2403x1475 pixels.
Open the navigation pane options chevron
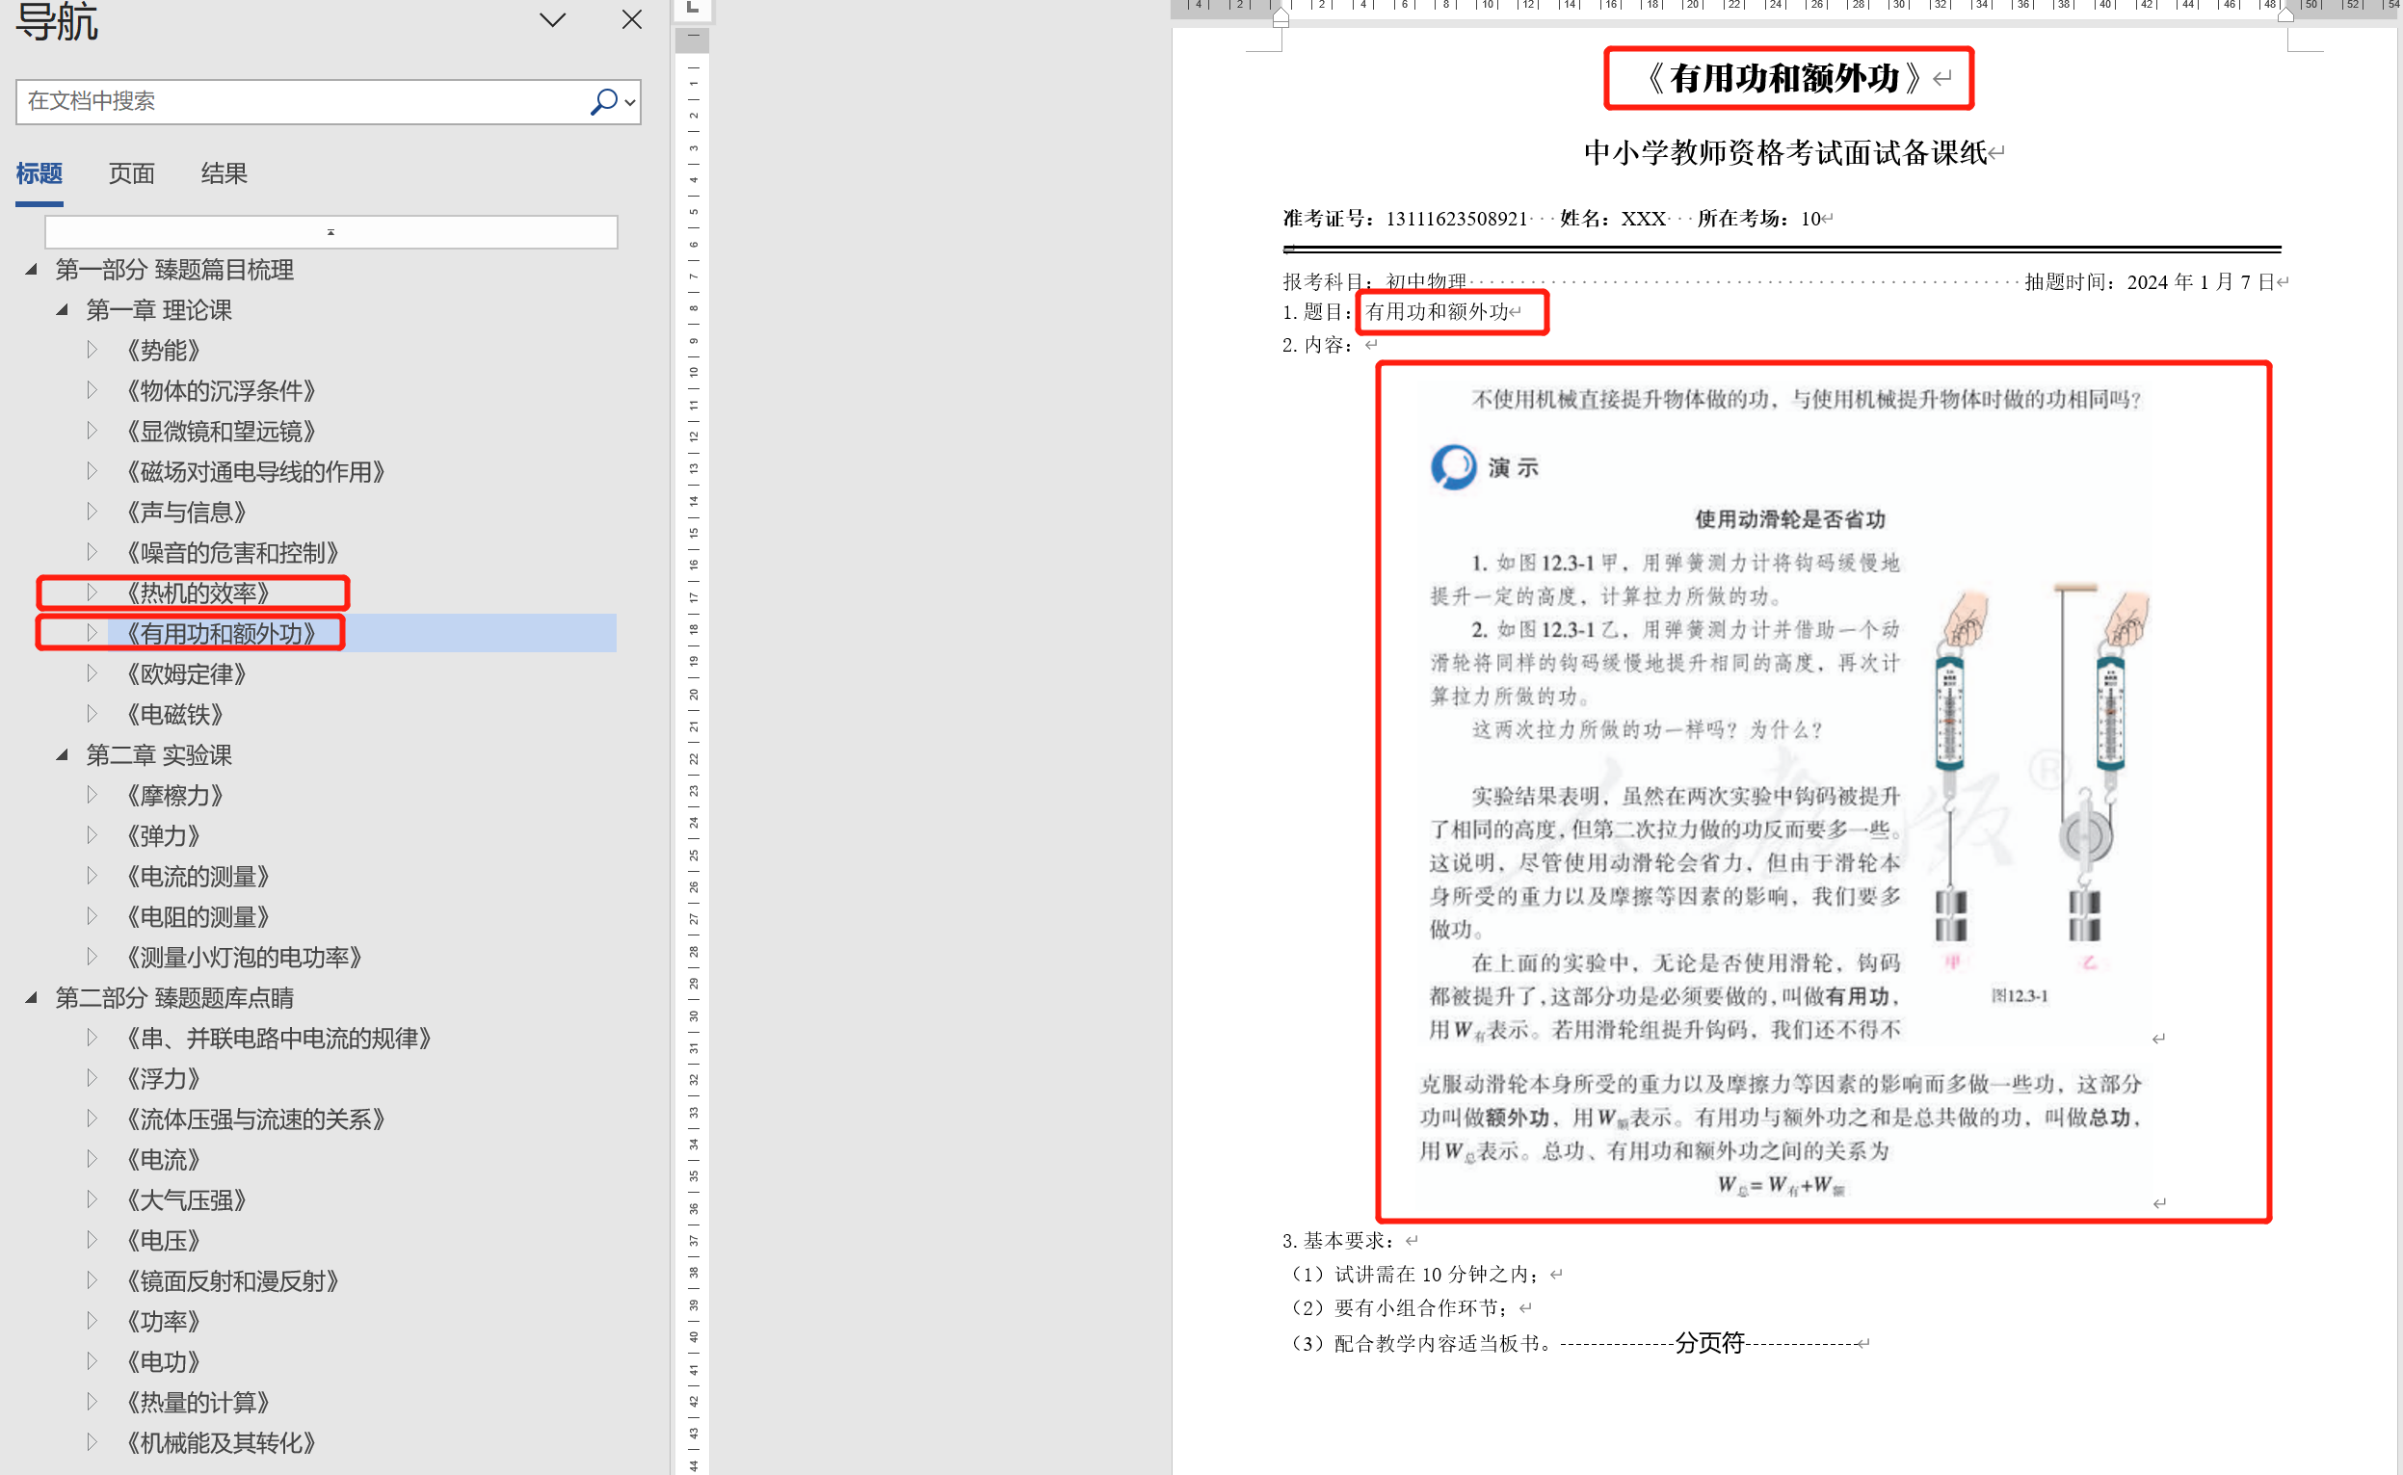tap(552, 20)
